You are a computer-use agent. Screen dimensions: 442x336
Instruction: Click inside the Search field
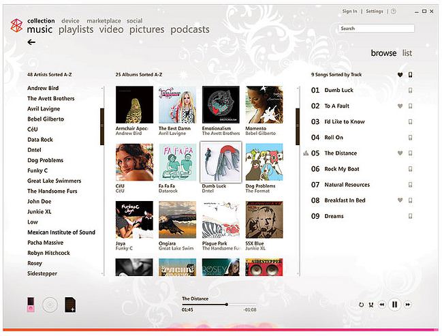pos(377,29)
